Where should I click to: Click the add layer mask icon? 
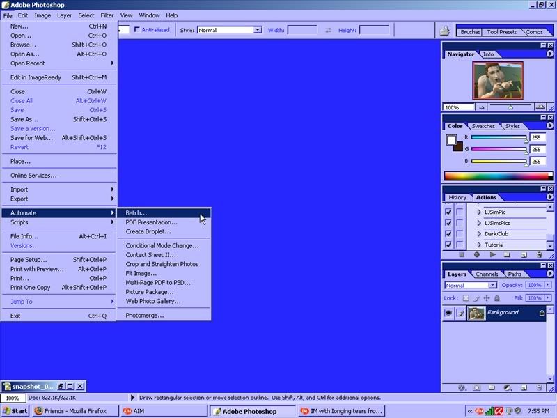[477, 387]
